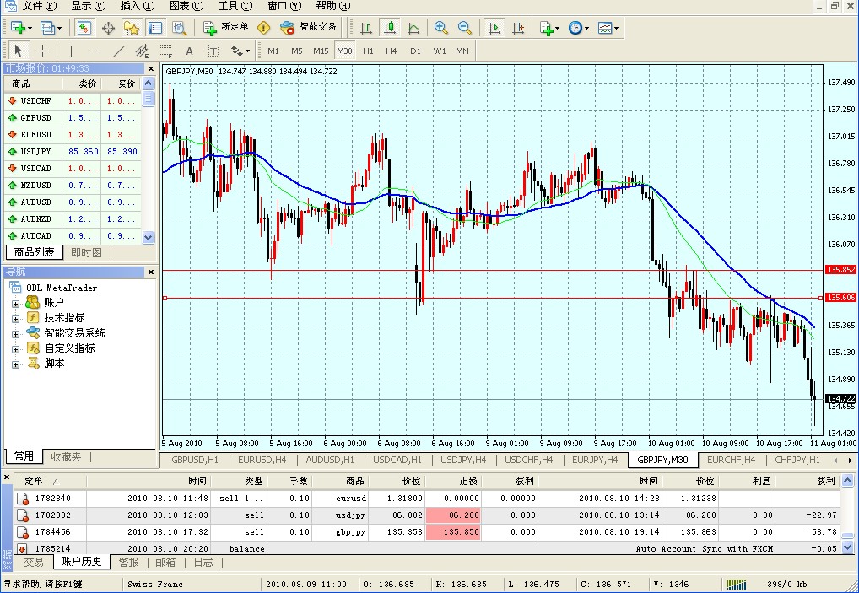The image size is (859, 593).
Task: Open the new chart icon
Action: (21, 27)
